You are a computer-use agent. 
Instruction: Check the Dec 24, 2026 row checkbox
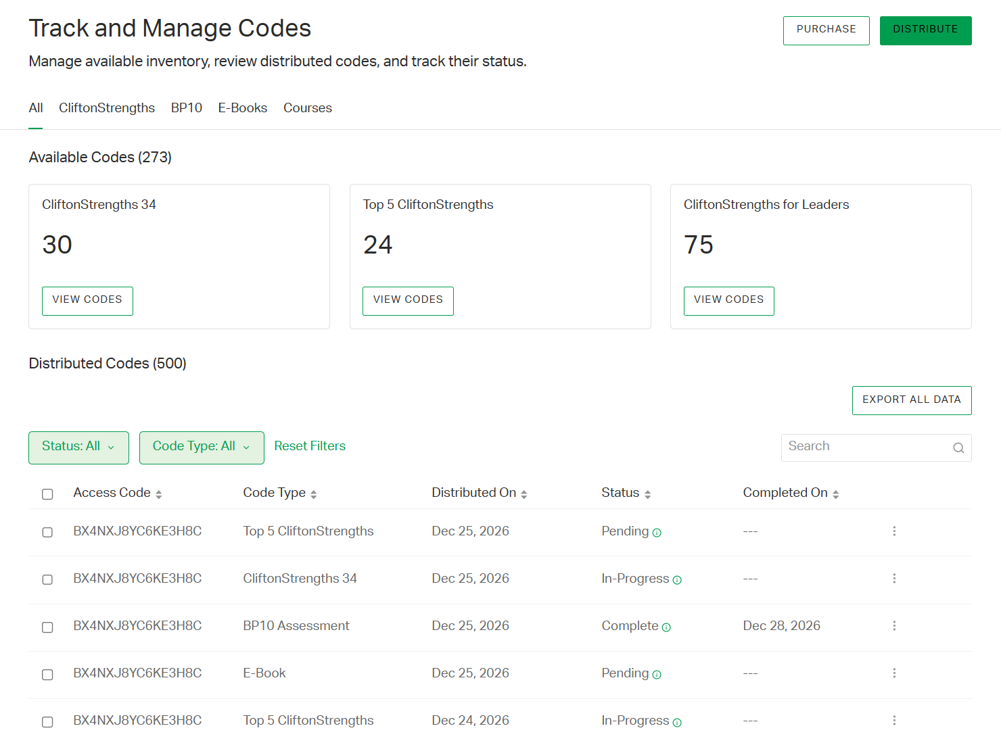point(47,722)
